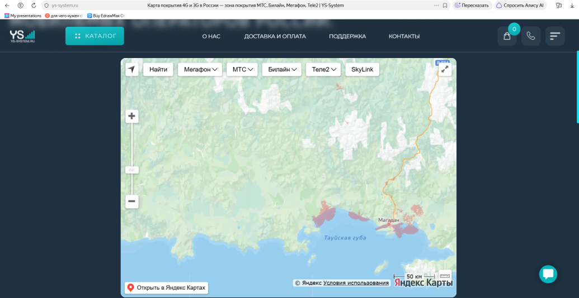Open Buy EdrawMax bookmark
579x298 pixels.
[x=106, y=16]
